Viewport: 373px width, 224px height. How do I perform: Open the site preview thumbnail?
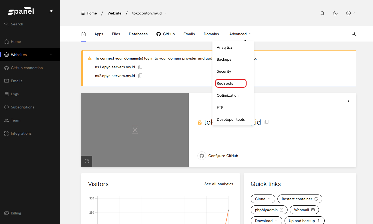(135, 130)
